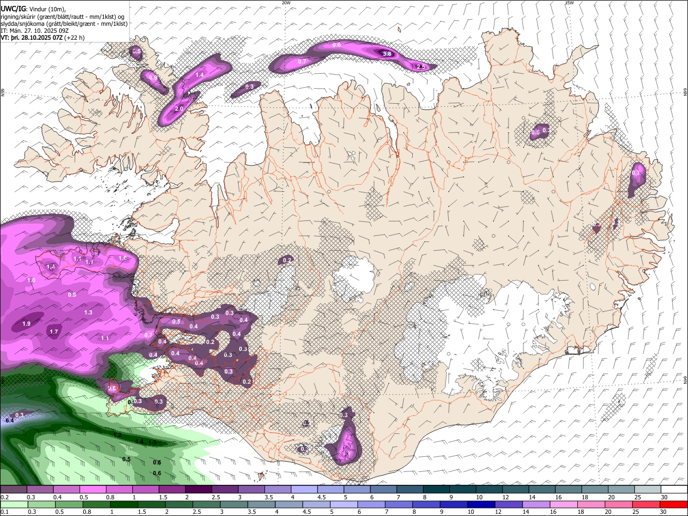Click the '64N' latitude label on the right edge

click(x=685, y=379)
